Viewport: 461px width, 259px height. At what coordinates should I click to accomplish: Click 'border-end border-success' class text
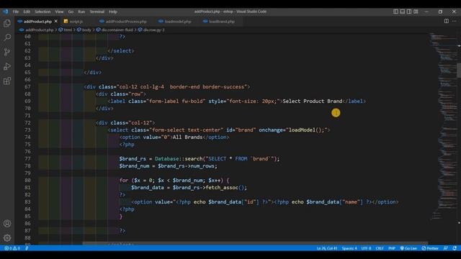click(207, 86)
